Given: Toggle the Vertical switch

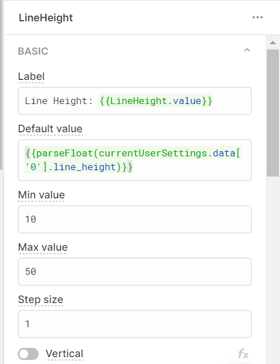Looking at the screenshot, I should pos(28,354).
